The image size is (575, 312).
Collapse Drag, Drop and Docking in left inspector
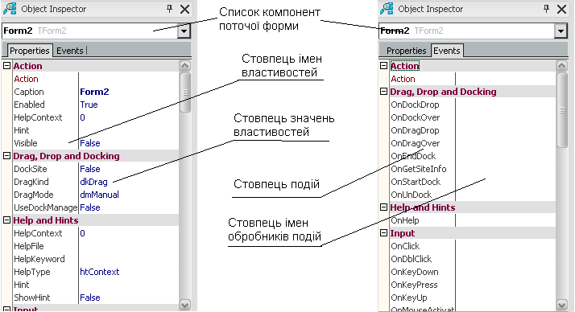coord(6,156)
